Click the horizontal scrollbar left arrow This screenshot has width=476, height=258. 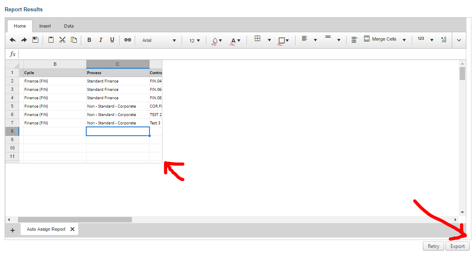pos(9,219)
